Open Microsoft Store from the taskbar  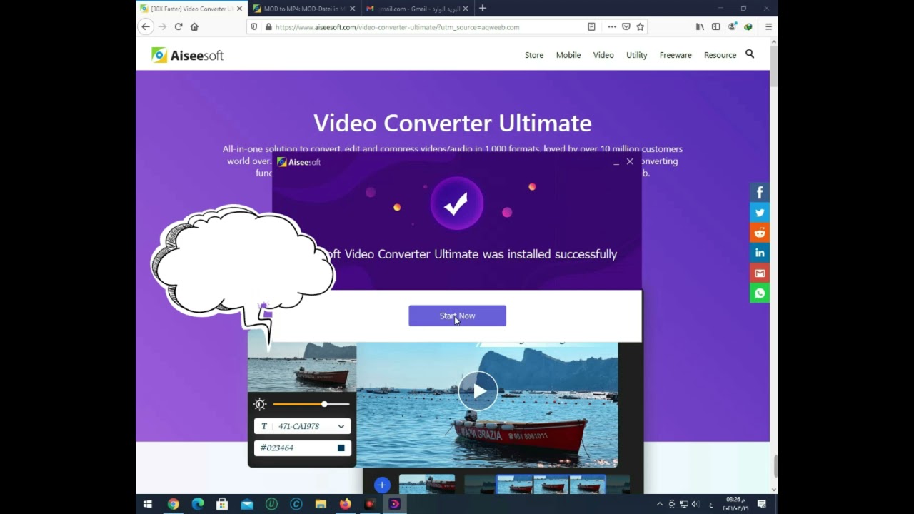[222, 504]
